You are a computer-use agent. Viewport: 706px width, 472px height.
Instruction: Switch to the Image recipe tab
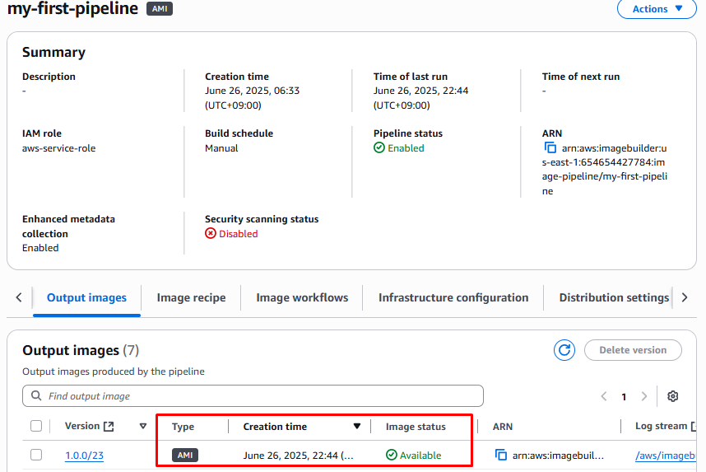(191, 297)
